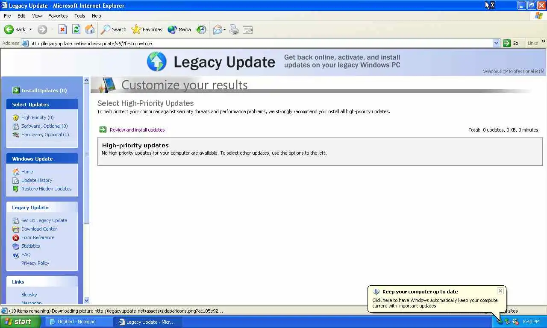Click sidebar scrollbar down arrow

click(87, 301)
